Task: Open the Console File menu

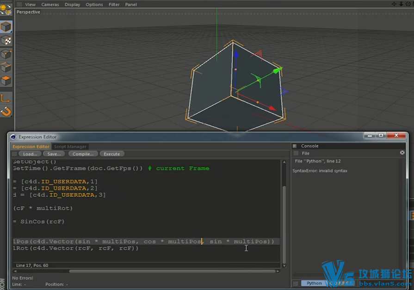Action: [x=305, y=153]
